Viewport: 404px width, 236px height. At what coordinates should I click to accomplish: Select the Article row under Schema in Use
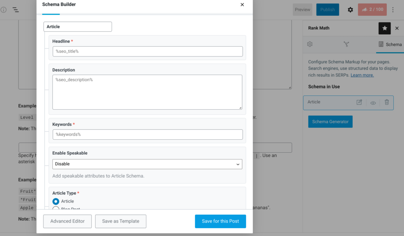(348, 103)
